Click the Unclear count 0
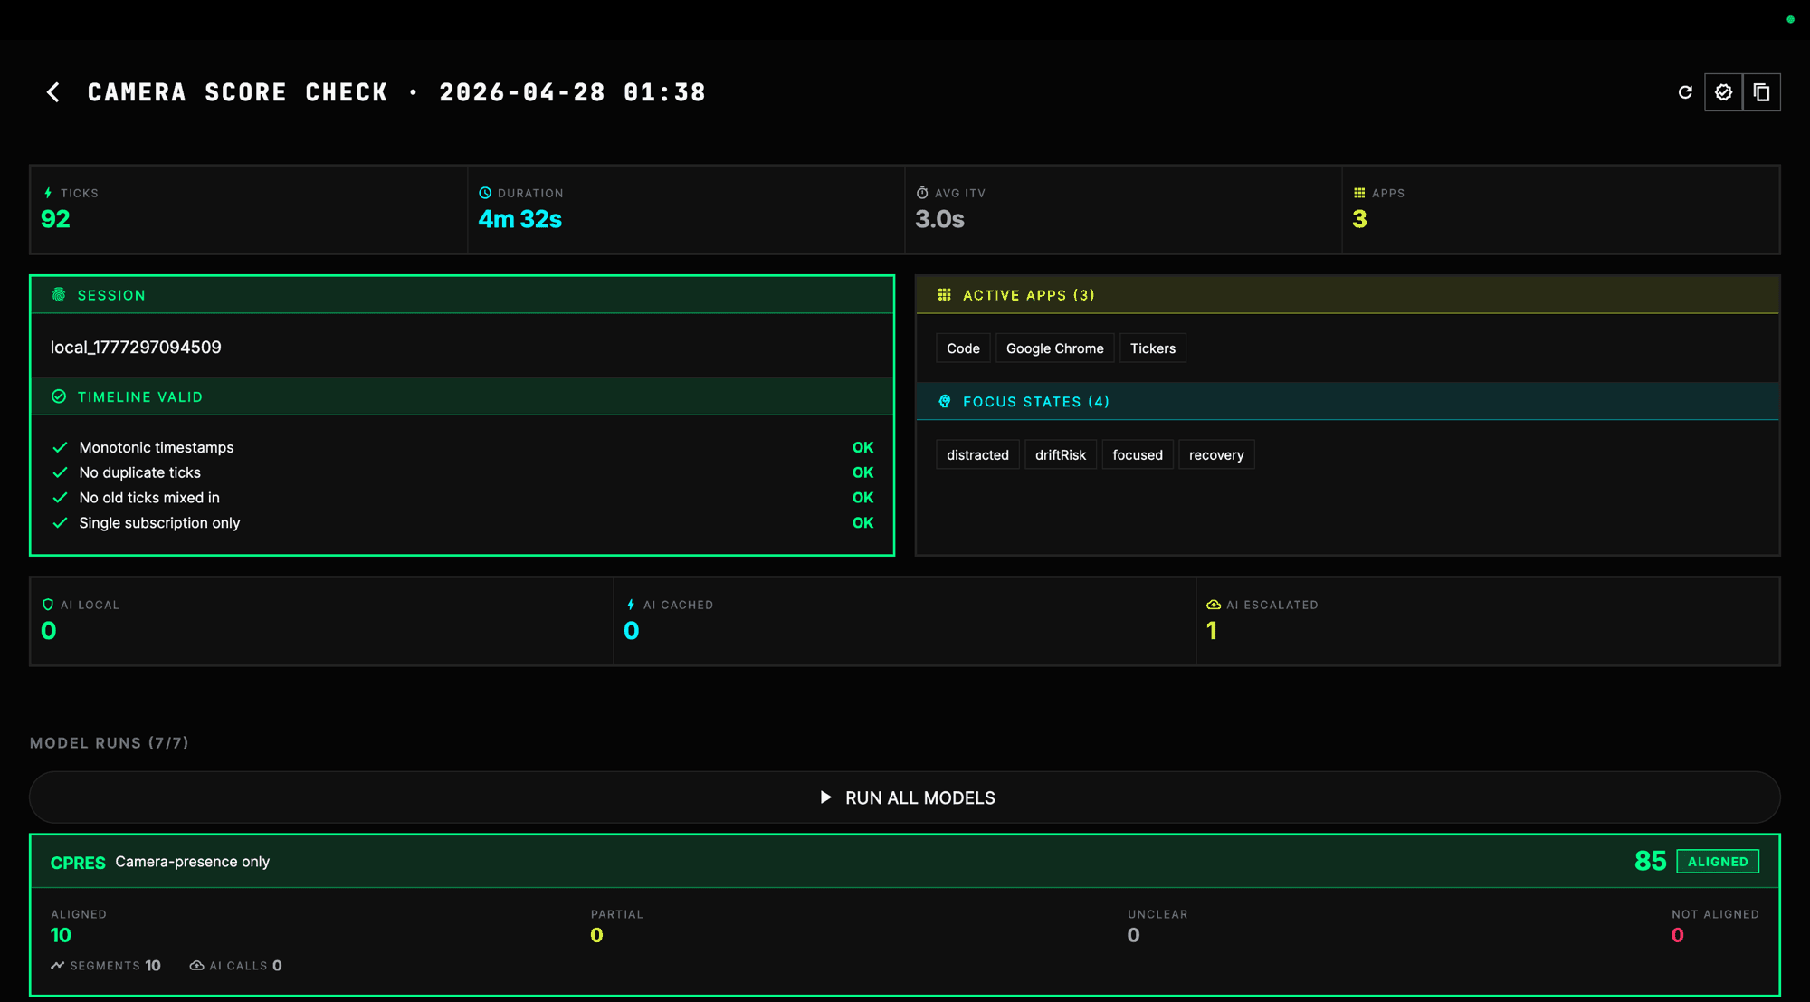The image size is (1810, 1002). (1134, 936)
